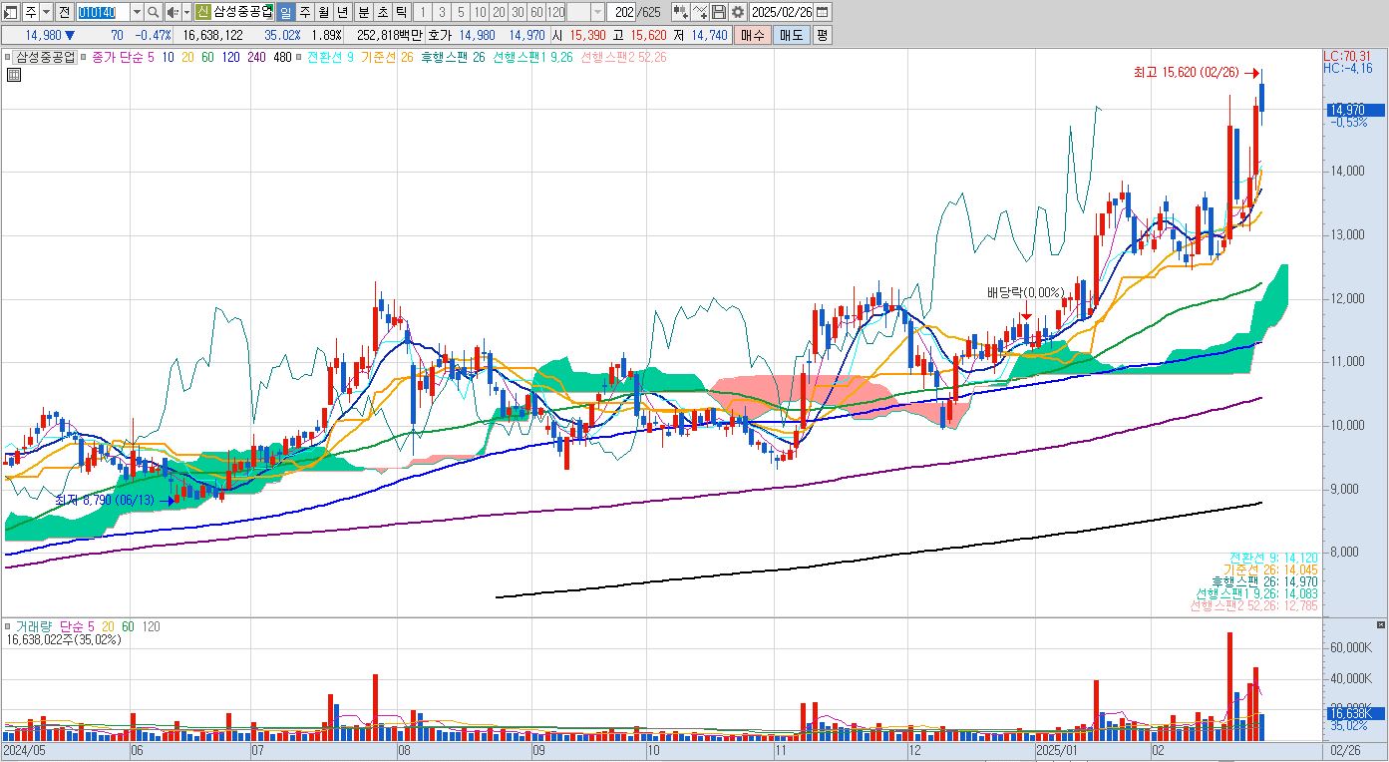The width and height of the screenshot is (1389, 762).
Task: Switch to yearly (년) period
Action: tap(342, 12)
